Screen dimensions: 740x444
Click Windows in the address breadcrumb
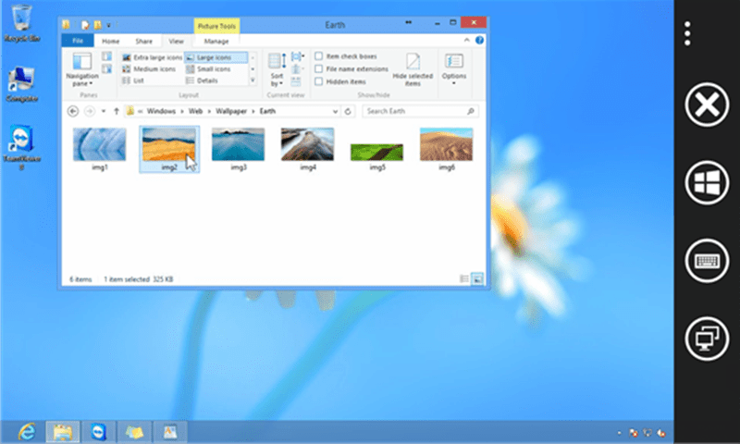[161, 111]
